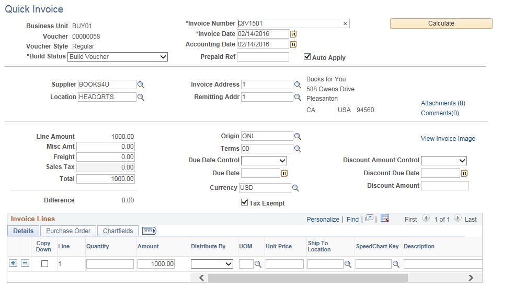Click the Total amount field

[106, 179]
